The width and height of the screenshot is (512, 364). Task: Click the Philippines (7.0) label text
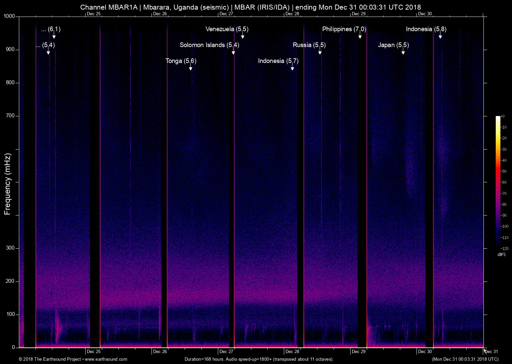click(344, 29)
